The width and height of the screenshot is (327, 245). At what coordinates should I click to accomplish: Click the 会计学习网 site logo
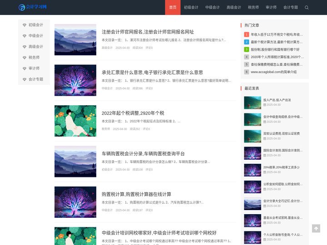33,7
